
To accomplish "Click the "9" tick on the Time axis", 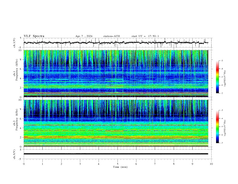I will tap(192, 164).
